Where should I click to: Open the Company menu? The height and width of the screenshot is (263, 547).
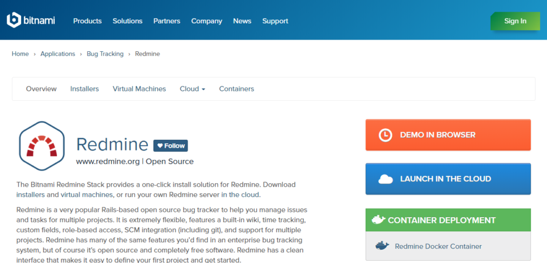(207, 21)
